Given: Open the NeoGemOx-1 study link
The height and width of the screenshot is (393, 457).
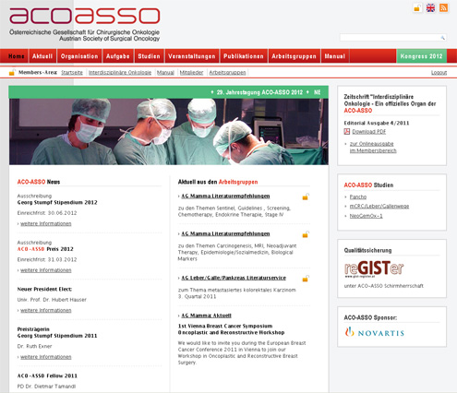Looking at the screenshot, I should (366, 216).
